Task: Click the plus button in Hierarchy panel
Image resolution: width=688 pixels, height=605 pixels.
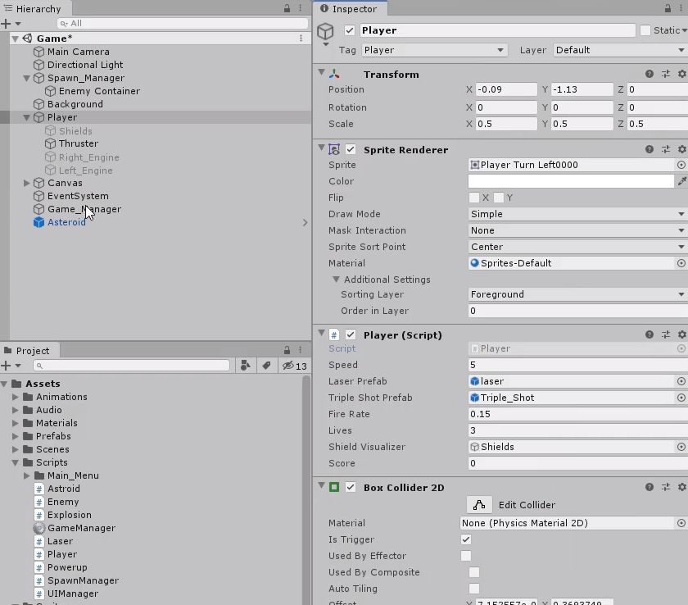Action: 7,23
